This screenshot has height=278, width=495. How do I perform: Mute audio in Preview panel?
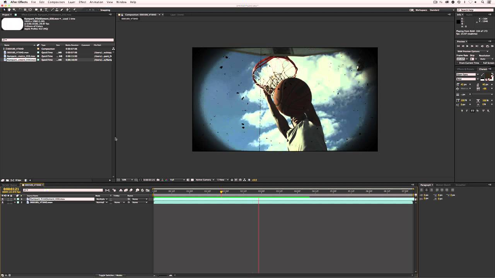tap(482, 46)
